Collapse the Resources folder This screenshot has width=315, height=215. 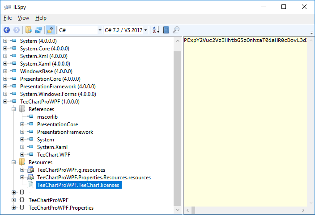click(14, 162)
